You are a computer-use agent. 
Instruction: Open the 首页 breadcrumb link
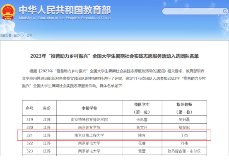coord(17,36)
